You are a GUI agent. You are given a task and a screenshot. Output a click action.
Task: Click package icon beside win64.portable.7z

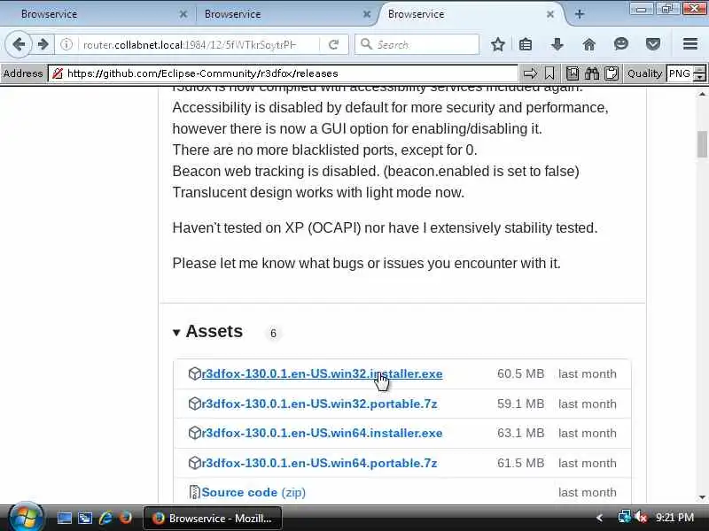click(194, 463)
